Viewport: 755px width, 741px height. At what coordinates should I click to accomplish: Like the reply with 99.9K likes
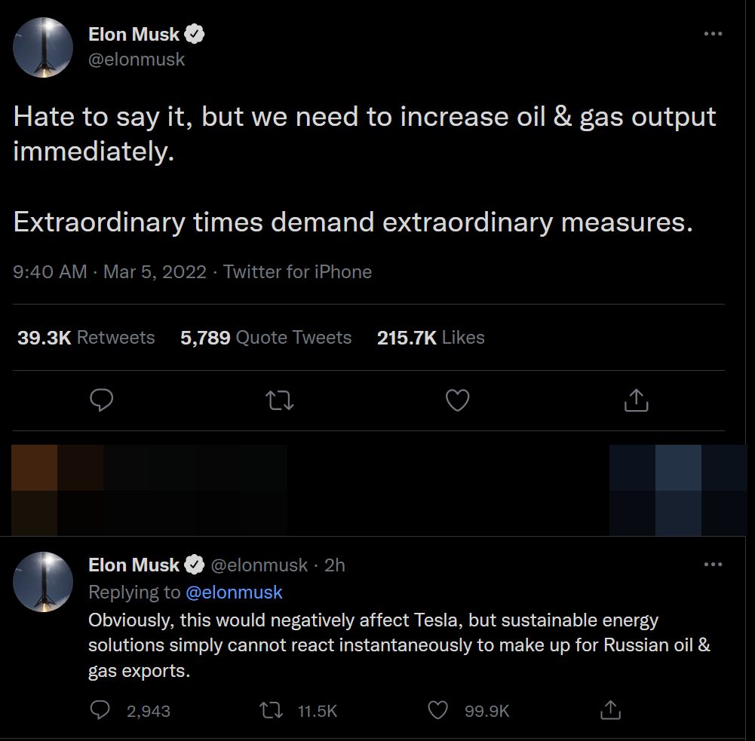[x=438, y=710]
